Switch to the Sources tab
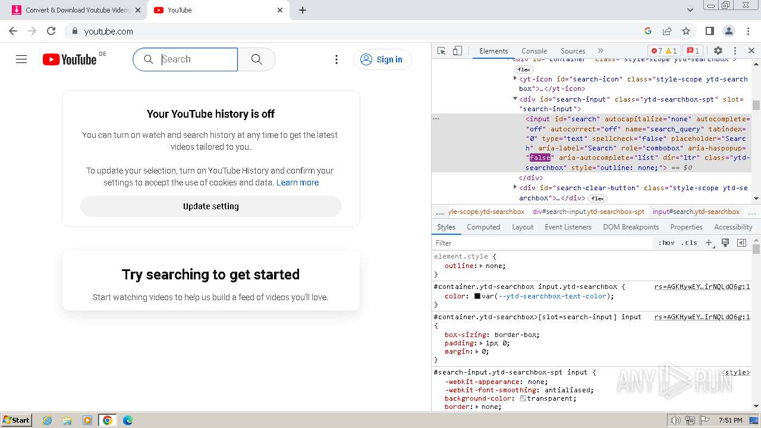 point(573,51)
